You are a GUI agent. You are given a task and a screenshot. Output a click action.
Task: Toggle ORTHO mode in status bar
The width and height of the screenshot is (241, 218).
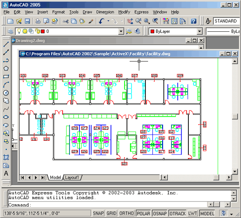[x=127, y=214]
